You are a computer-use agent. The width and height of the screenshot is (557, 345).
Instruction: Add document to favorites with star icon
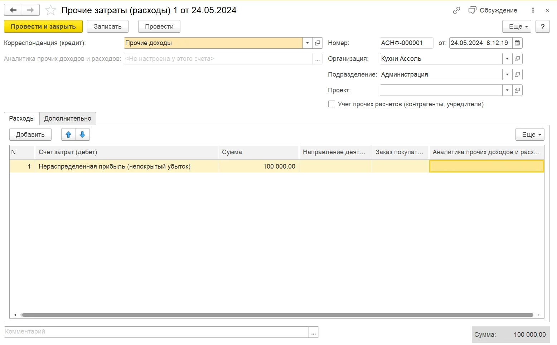pyautogui.click(x=50, y=10)
